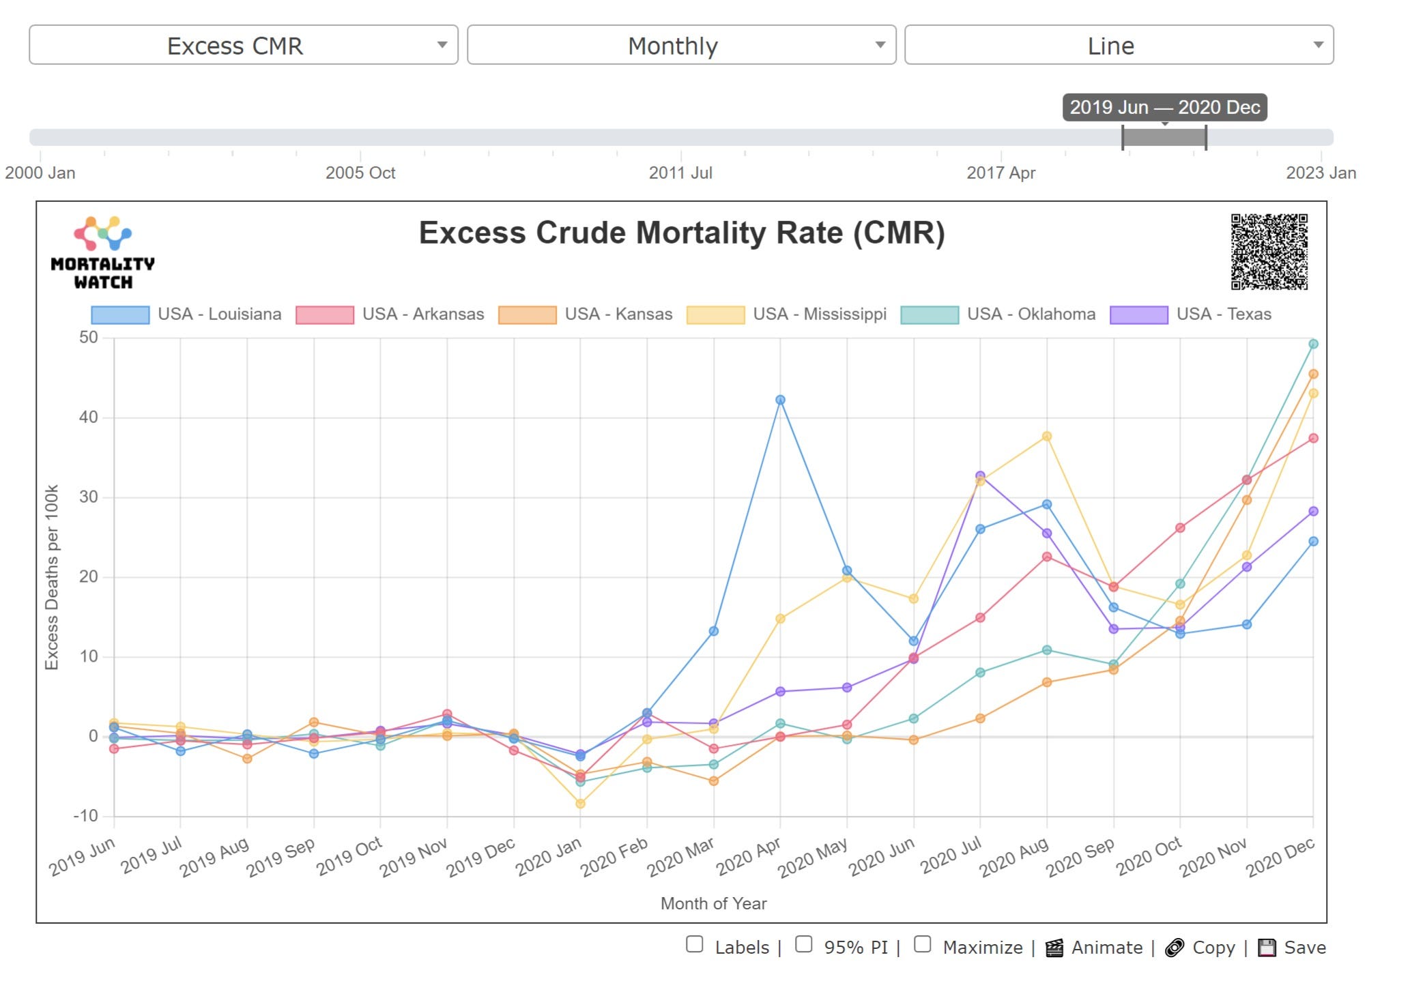The width and height of the screenshot is (1410, 996).
Task: Check the Maximize checkbox
Action: [923, 944]
